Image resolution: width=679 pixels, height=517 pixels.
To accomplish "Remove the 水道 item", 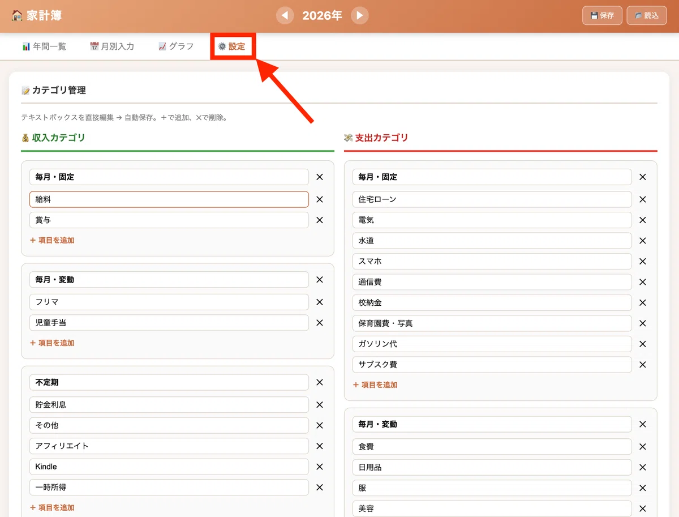I will pyautogui.click(x=643, y=241).
